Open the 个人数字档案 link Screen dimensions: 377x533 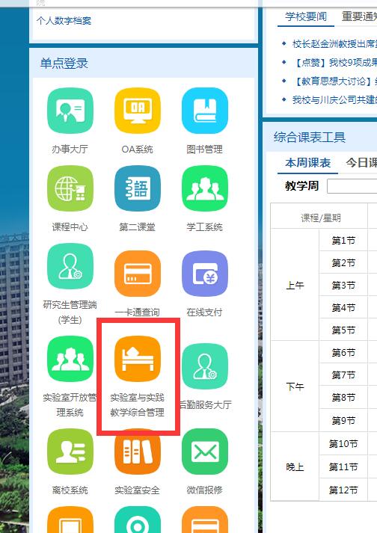(x=64, y=21)
